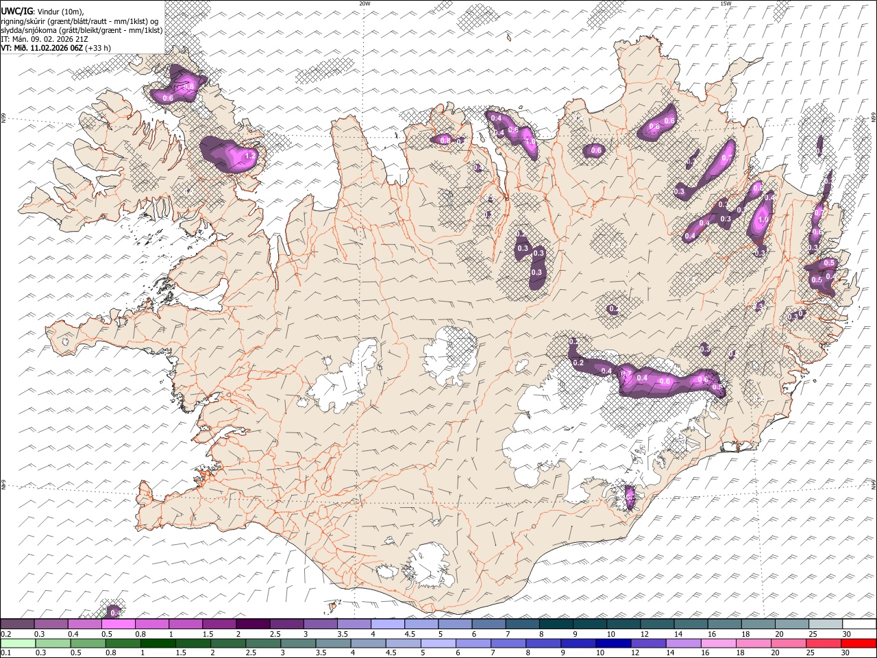The width and height of the screenshot is (877, 658).
Task: Click upper legend swatch between 16 and 18
Action: coord(725,624)
